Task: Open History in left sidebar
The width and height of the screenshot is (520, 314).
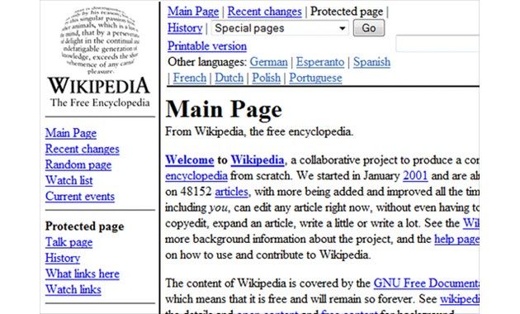Action: pyautogui.click(x=63, y=258)
